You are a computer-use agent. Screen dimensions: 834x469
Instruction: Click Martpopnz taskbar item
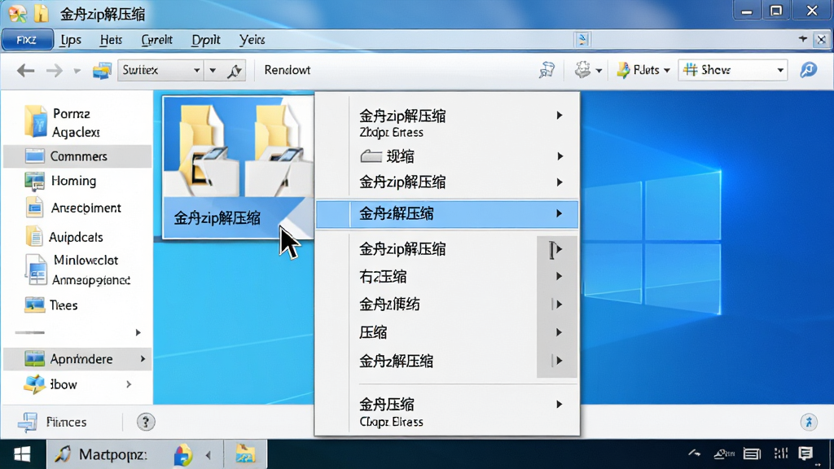click(x=101, y=454)
